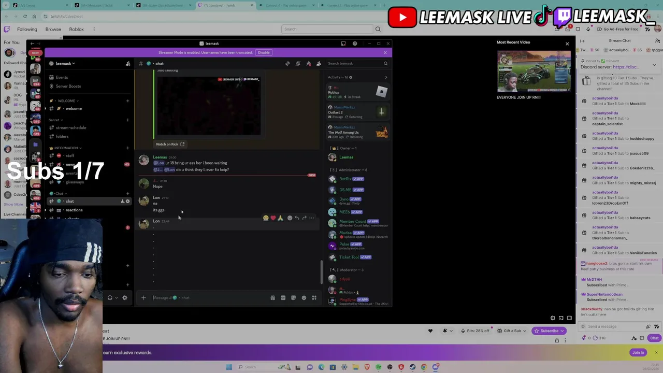This screenshot has width=663, height=373.
Task: Open Following tab in Twitch nav
Action: tap(27, 29)
